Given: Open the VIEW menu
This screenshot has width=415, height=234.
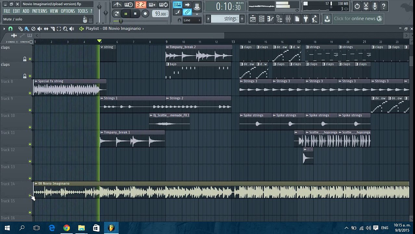Looking at the screenshot, I should [54, 11].
